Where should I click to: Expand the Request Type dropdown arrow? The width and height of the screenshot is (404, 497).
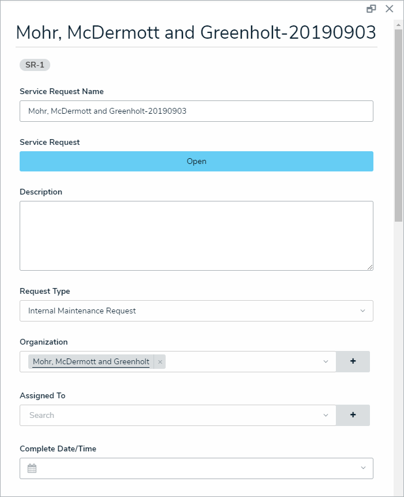pos(362,311)
